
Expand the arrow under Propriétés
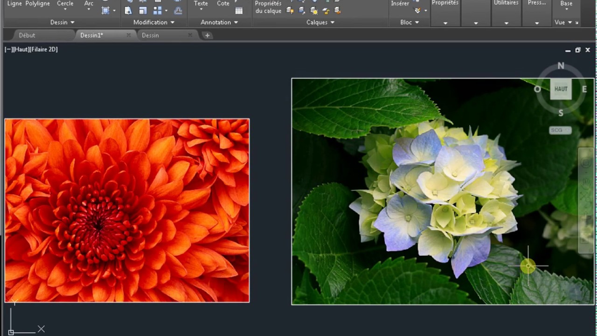(445, 23)
